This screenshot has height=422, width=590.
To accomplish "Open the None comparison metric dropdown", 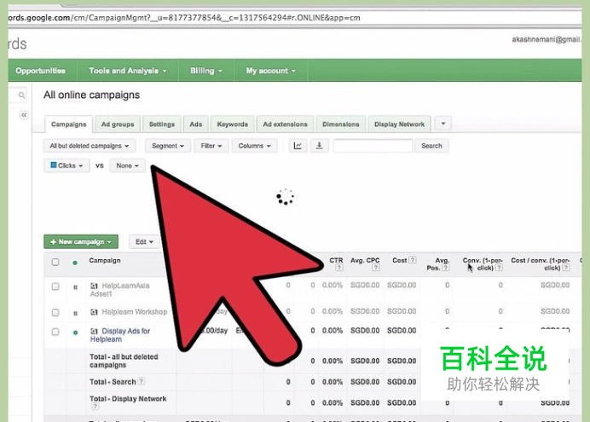I will coord(127,165).
